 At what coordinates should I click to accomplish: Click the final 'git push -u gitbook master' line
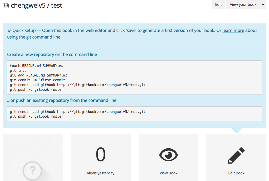[37, 116]
